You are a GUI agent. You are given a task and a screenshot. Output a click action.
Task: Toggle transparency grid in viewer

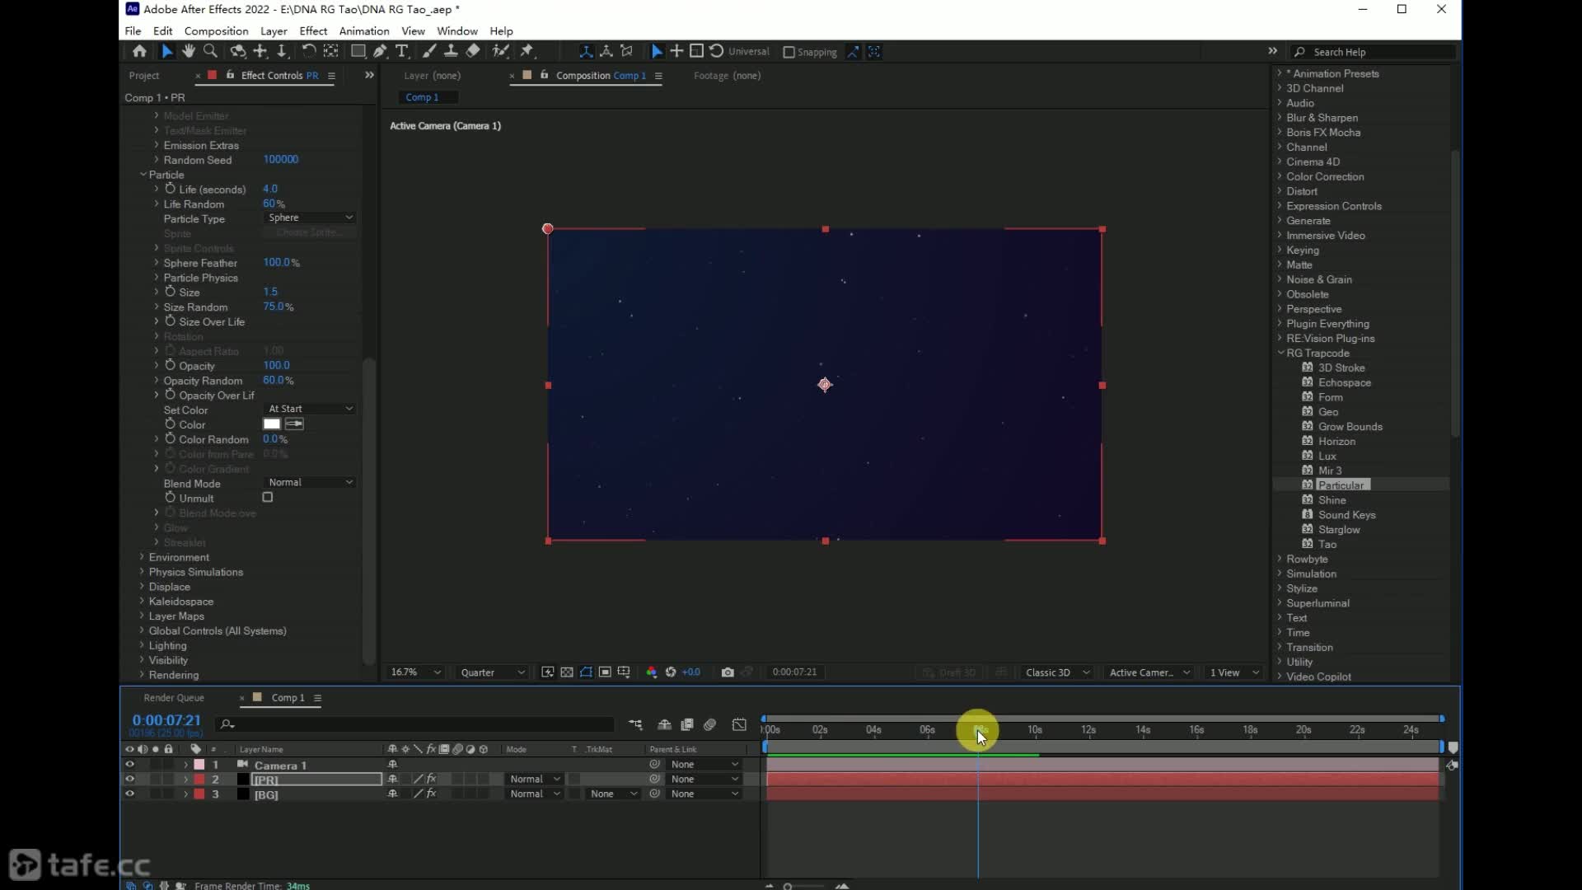[567, 672]
